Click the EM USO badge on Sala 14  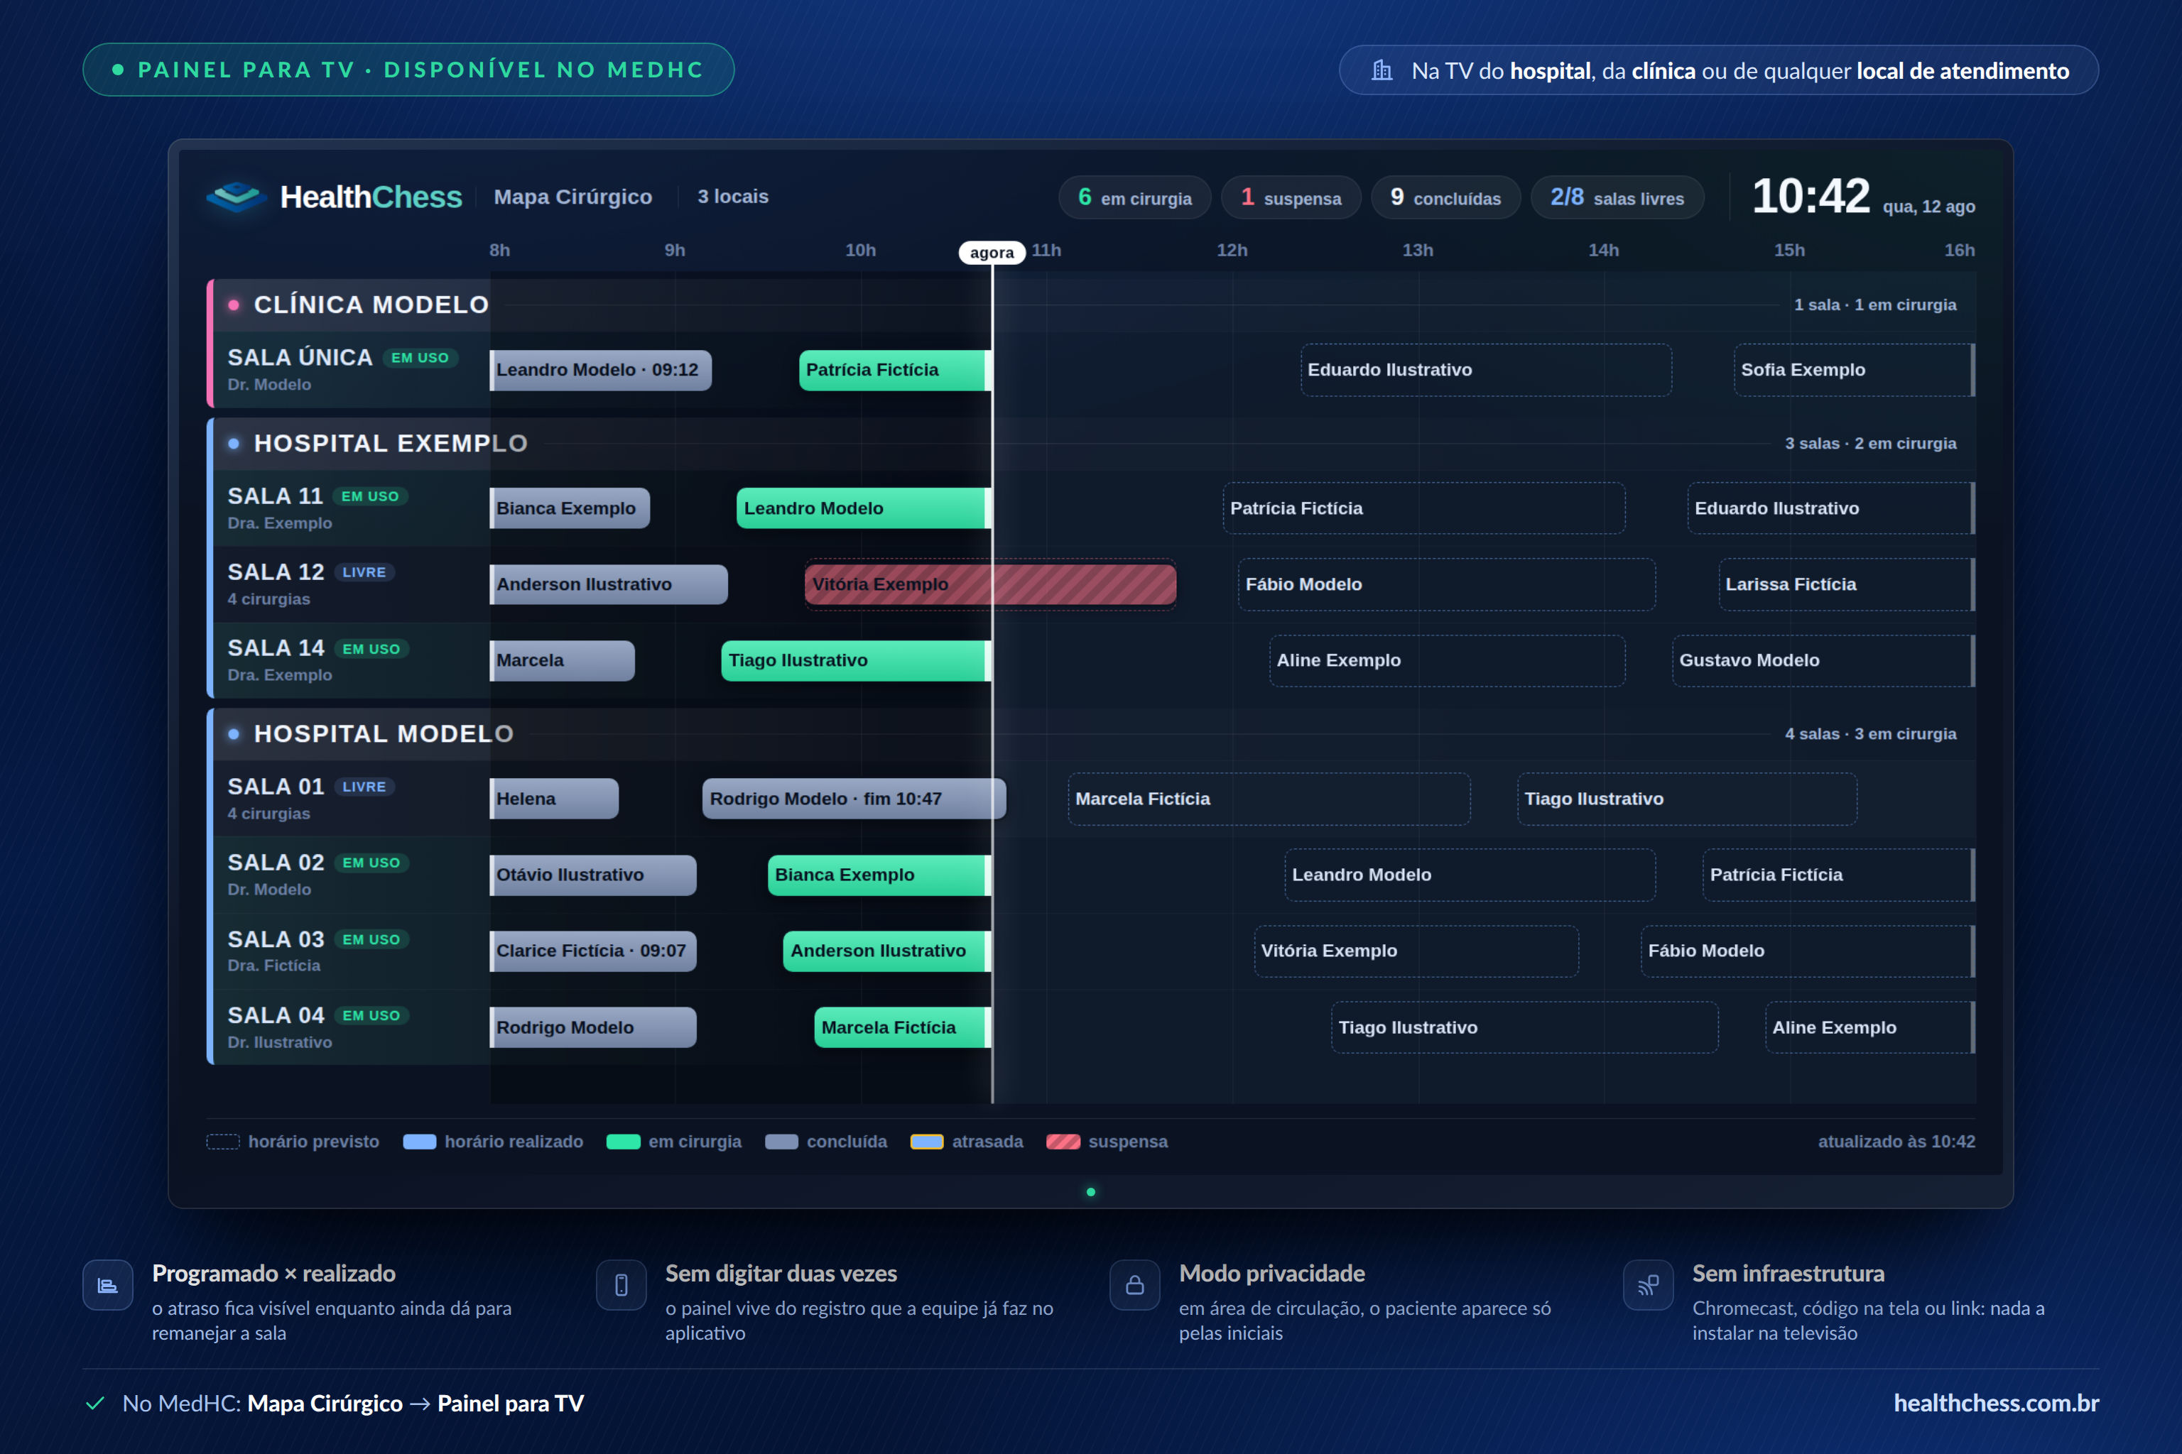(371, 649)
